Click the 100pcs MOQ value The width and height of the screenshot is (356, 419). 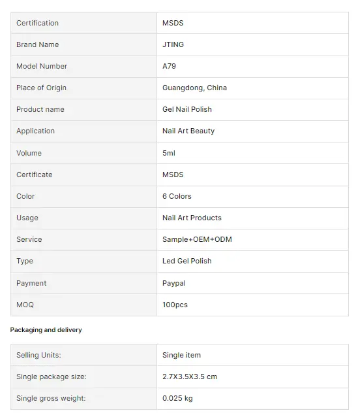175,305
